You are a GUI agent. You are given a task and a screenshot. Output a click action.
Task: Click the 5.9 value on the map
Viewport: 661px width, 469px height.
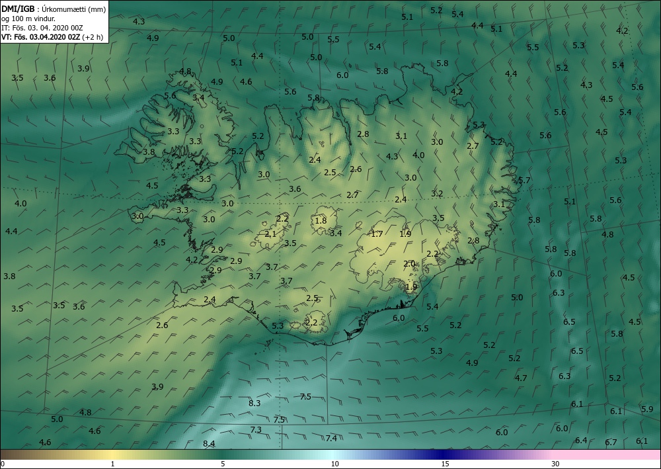647,409
